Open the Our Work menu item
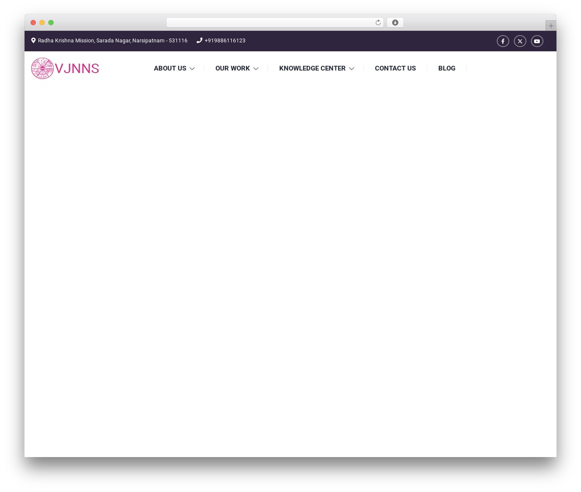The height and width of the screenshot is (492, 581). point(232,68)
